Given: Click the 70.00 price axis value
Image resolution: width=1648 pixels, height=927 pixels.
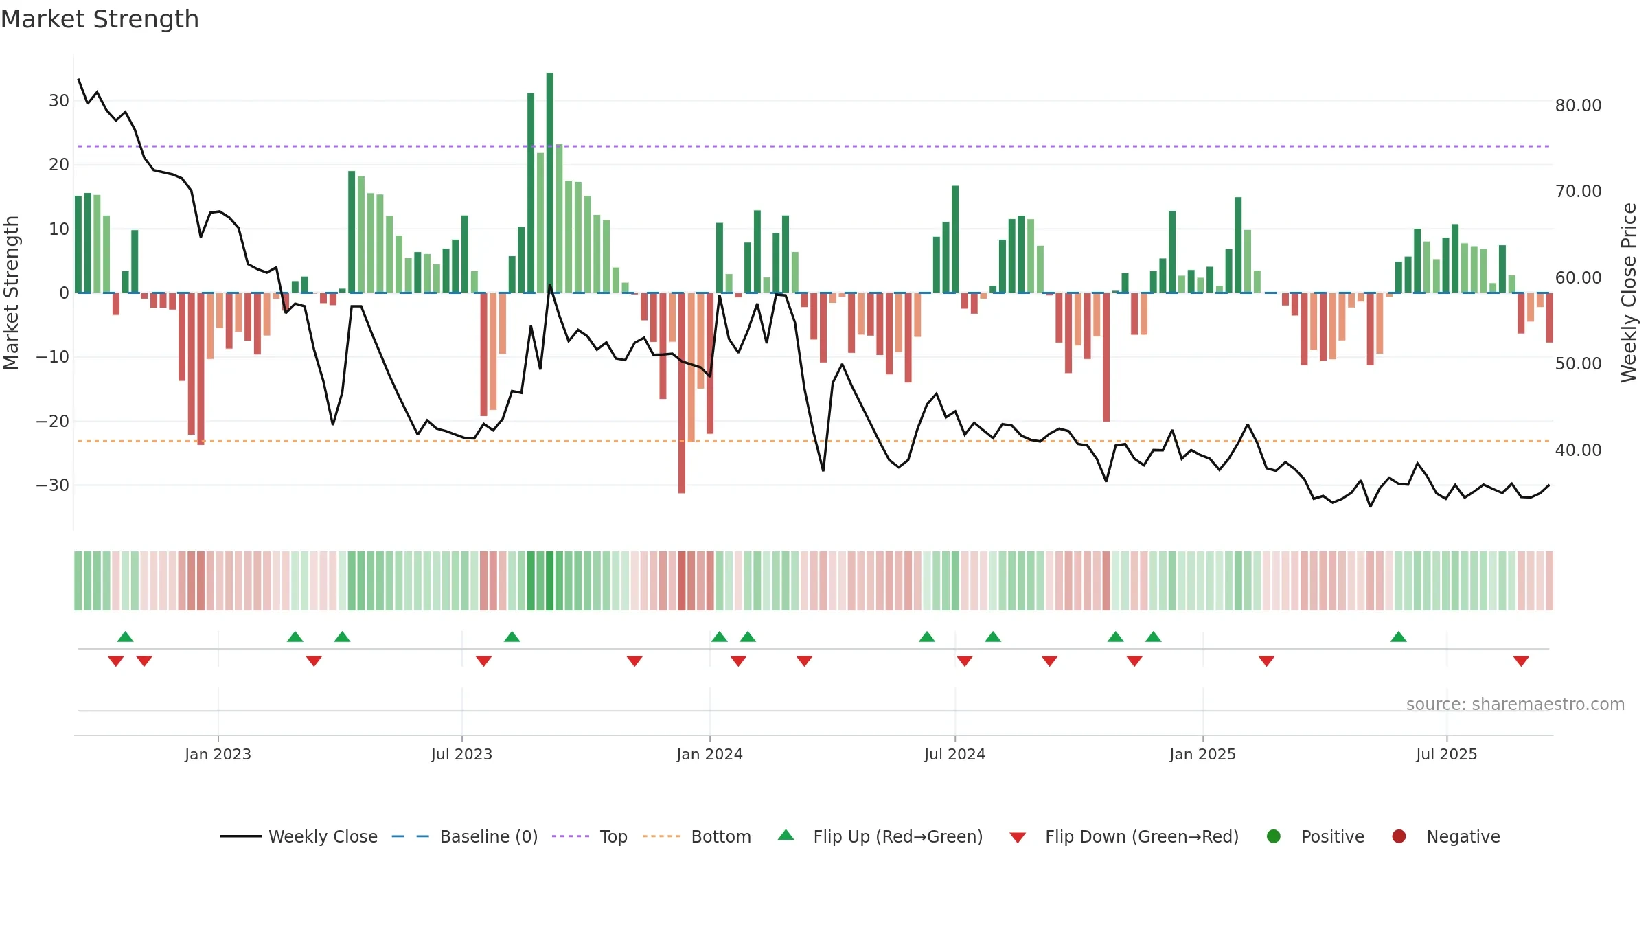Looking at the screenshot, I should [x=1578, y=191].
